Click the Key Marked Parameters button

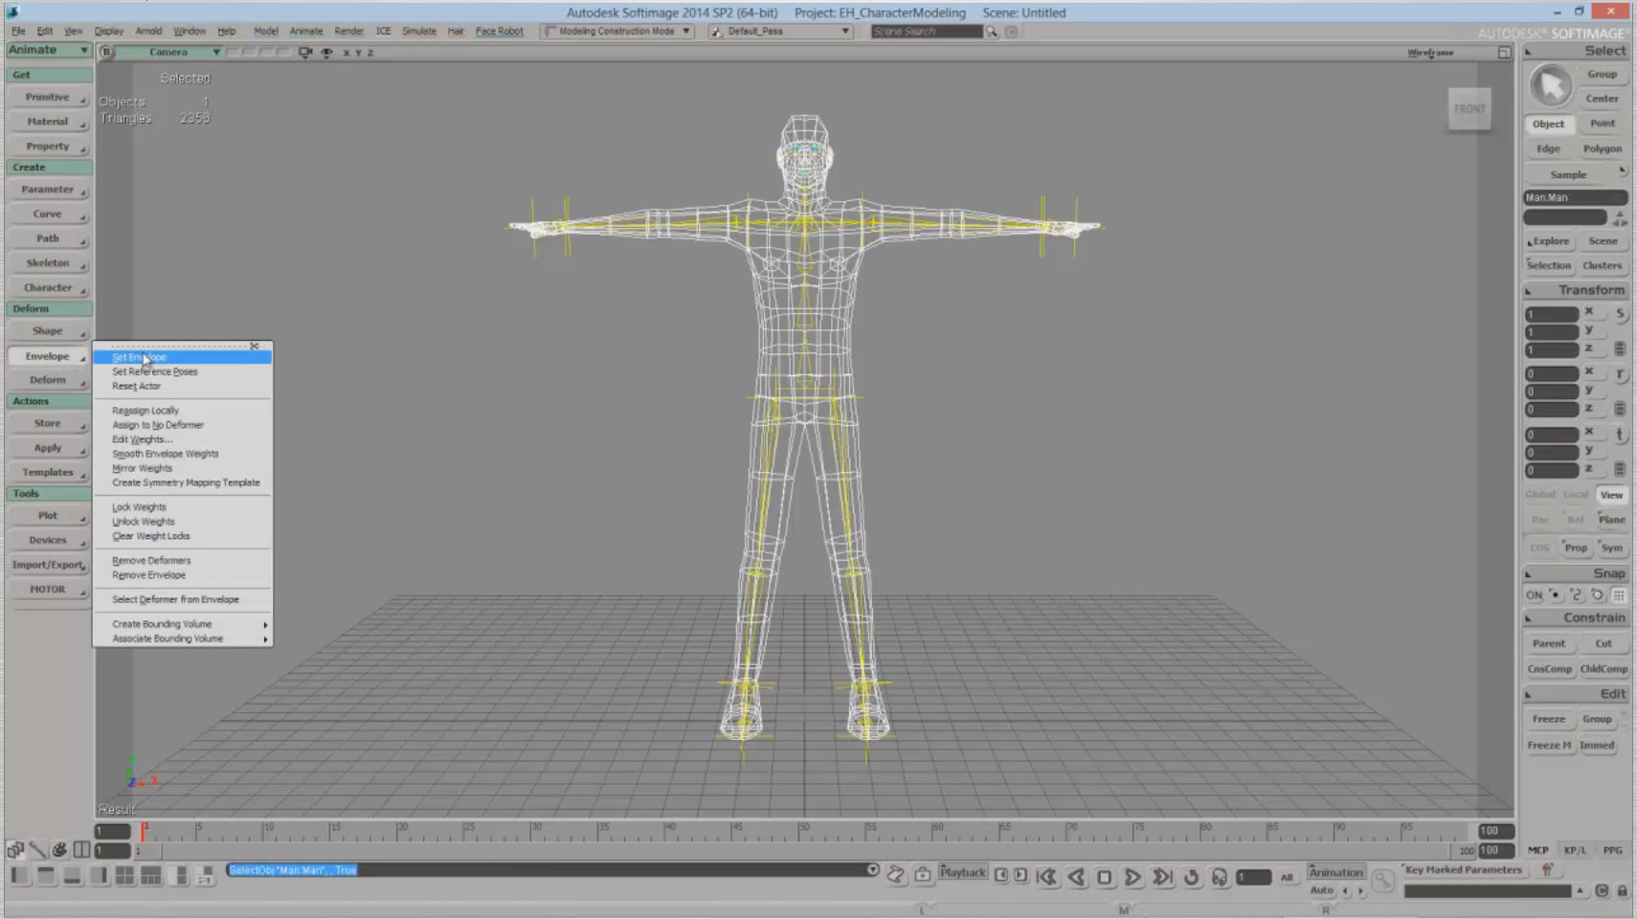click(1463, 870)
